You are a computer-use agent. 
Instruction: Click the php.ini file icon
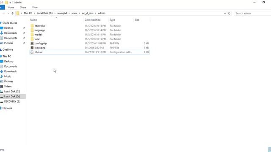click(32, 52)
